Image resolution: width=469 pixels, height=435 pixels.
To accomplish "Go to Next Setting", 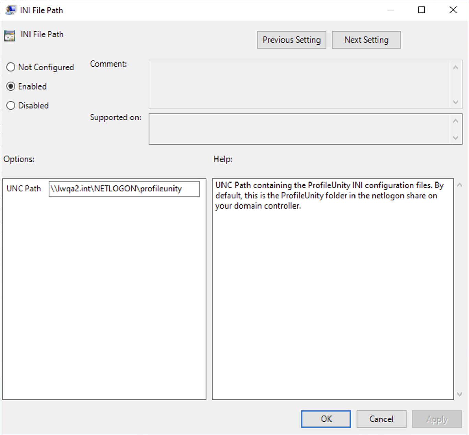I will [366, 40].
